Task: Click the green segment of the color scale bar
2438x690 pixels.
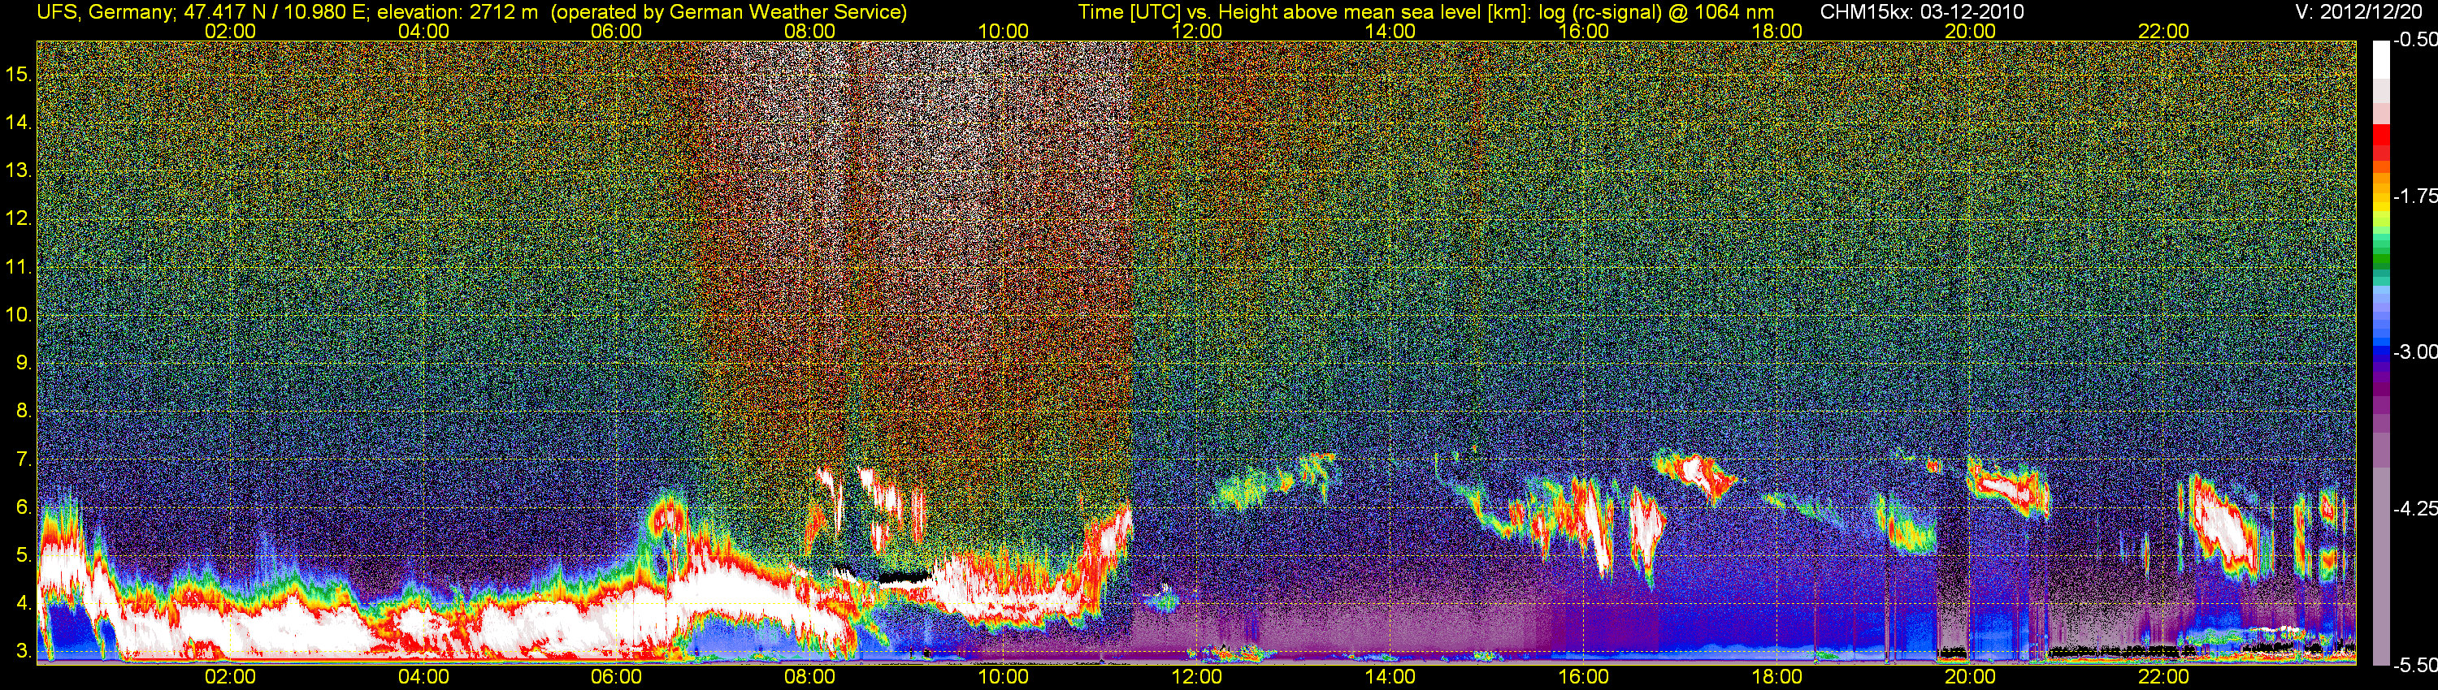Action: pyautogui.click(x=2380, y=257)
